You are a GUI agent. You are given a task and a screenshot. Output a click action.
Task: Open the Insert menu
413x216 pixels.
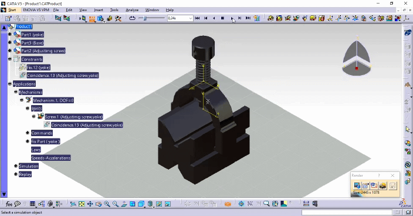(99, 10)
